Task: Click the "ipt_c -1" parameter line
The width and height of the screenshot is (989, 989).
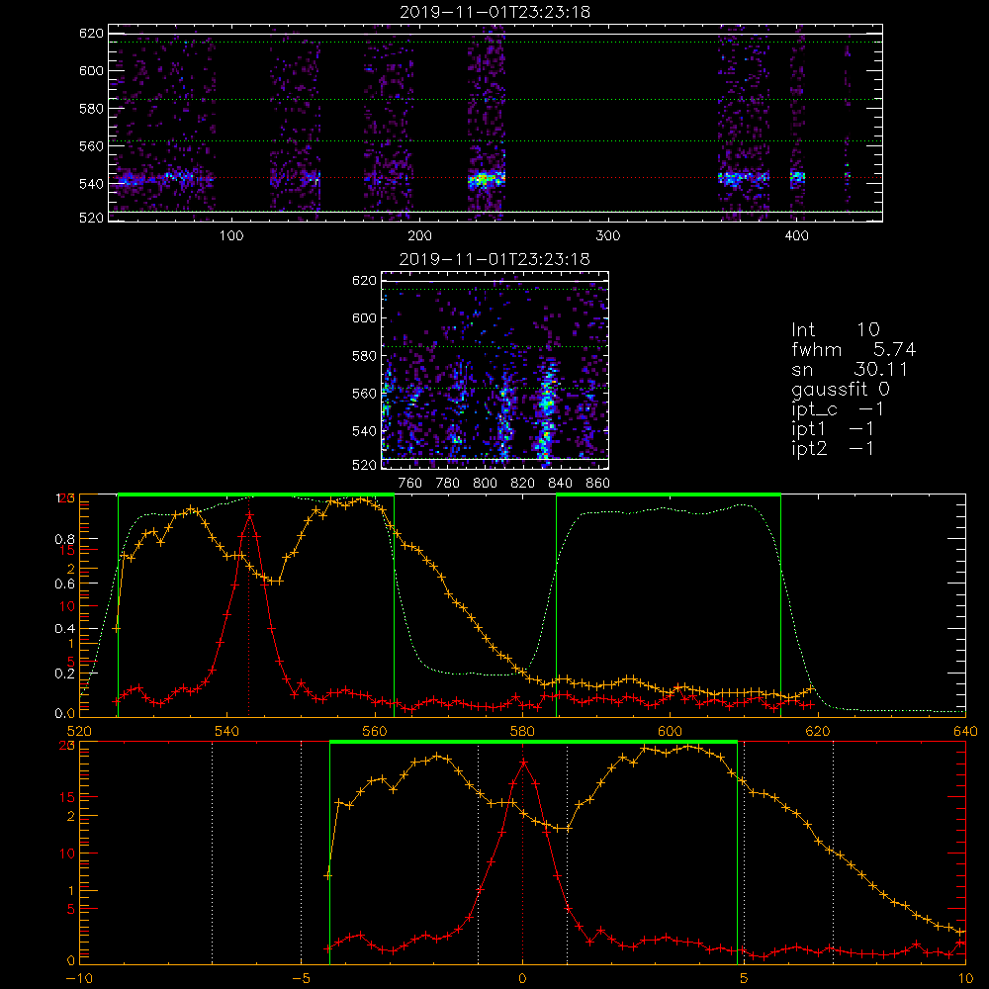Action: (838, 409)
